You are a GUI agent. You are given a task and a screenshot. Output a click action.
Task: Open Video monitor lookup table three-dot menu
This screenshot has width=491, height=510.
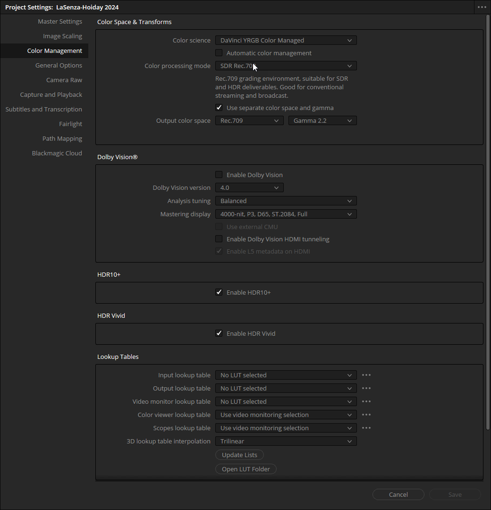pos(366,401)
